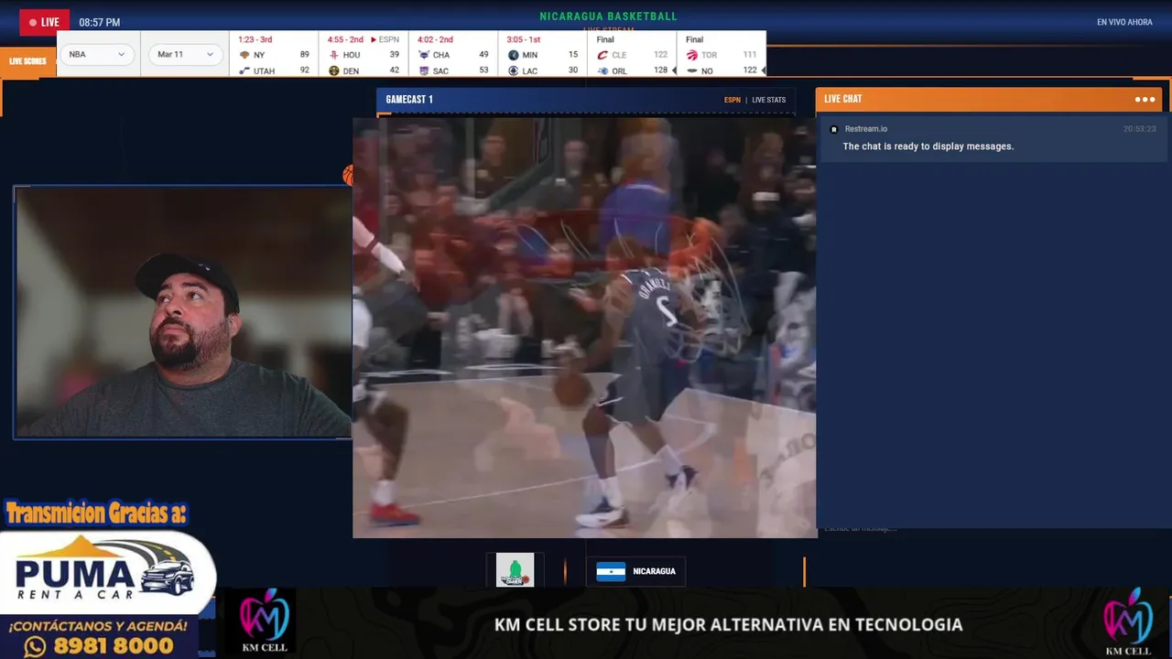Click the NICARAGUA team label
Image resolution: width=1172 pixels, height=659 pixels.
coord(654,571)
